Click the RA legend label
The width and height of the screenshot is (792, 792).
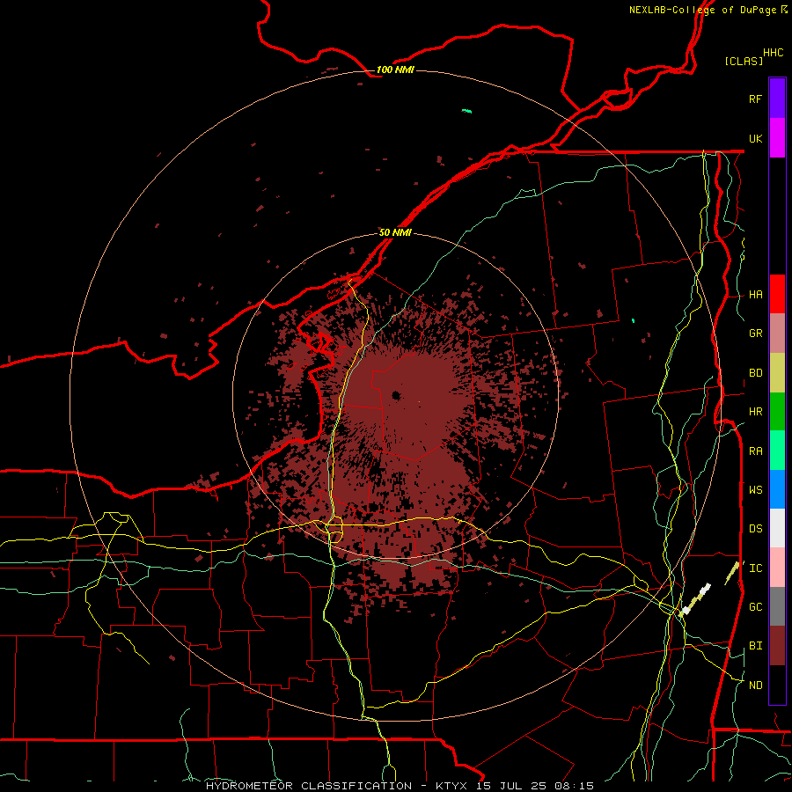click(x=755, y=451)
